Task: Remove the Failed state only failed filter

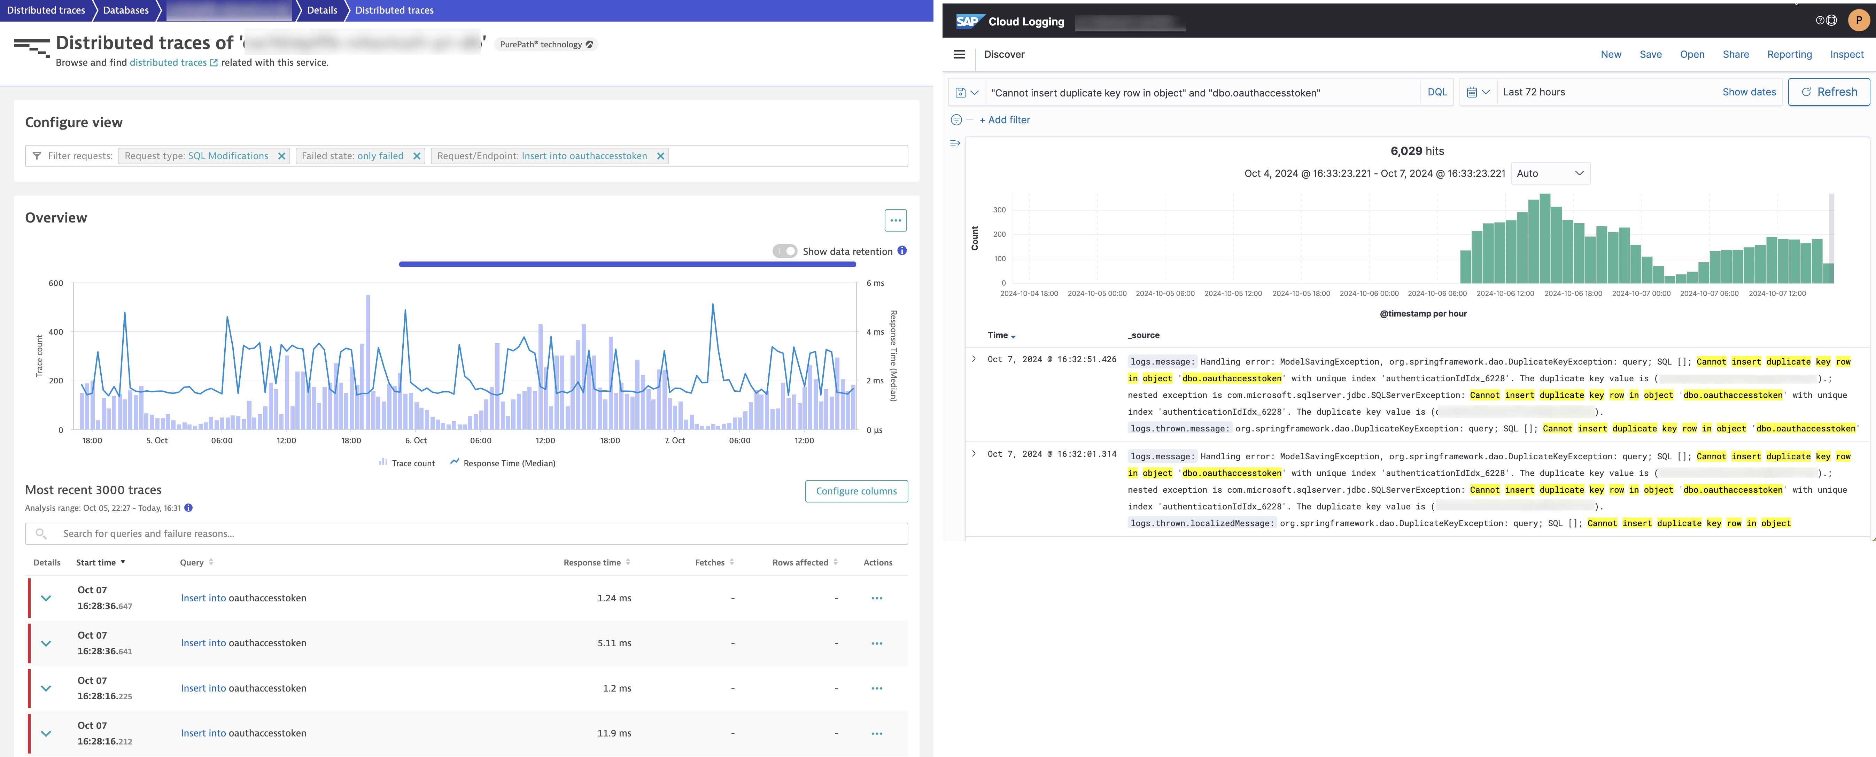Action: tap(417, 156)
